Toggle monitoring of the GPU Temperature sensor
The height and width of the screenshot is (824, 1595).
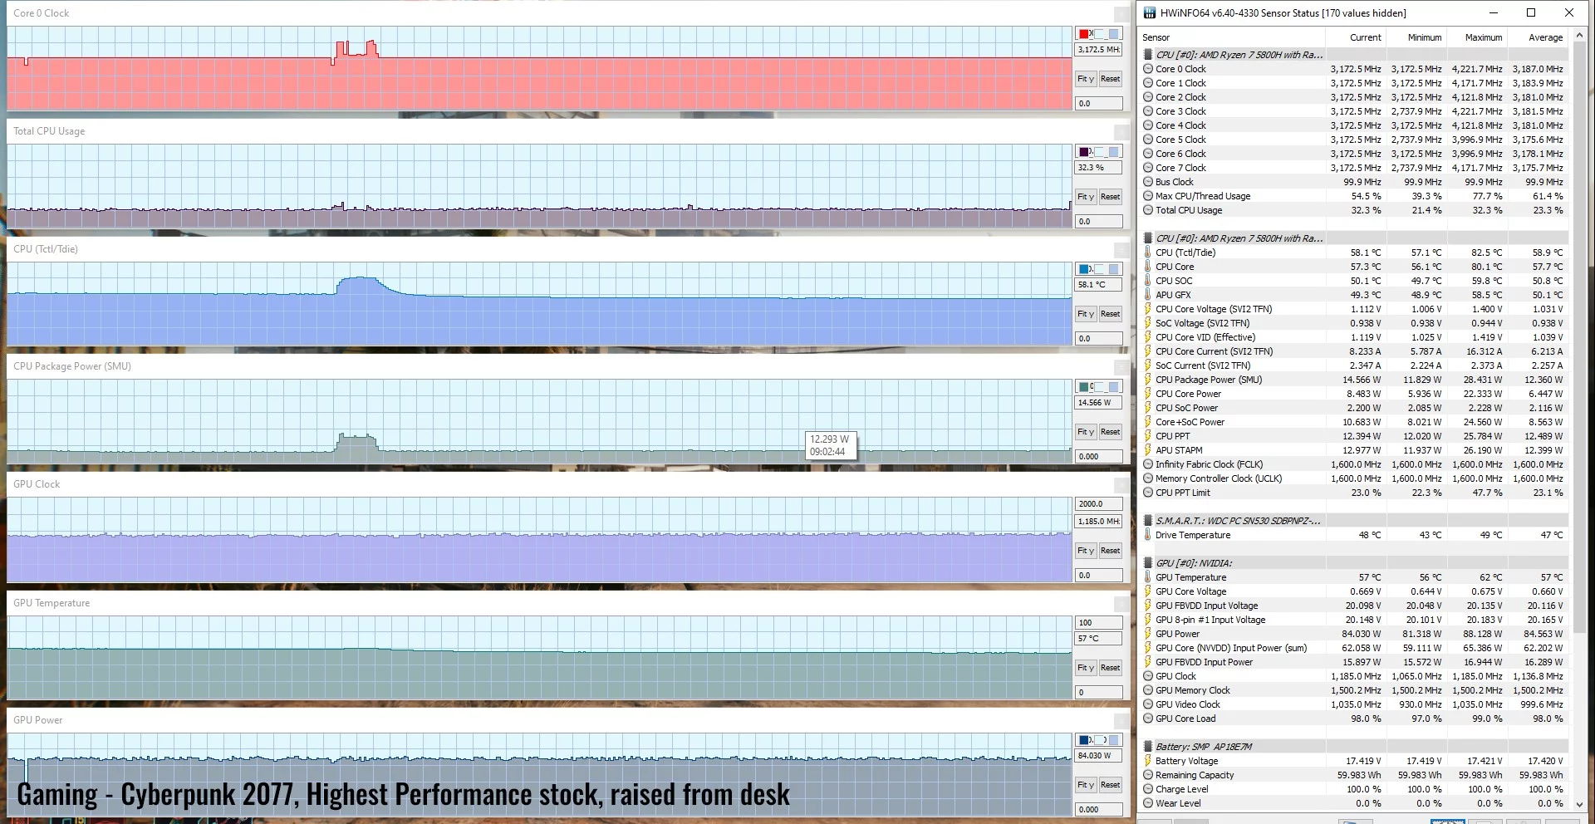[x=1149, y=577]
